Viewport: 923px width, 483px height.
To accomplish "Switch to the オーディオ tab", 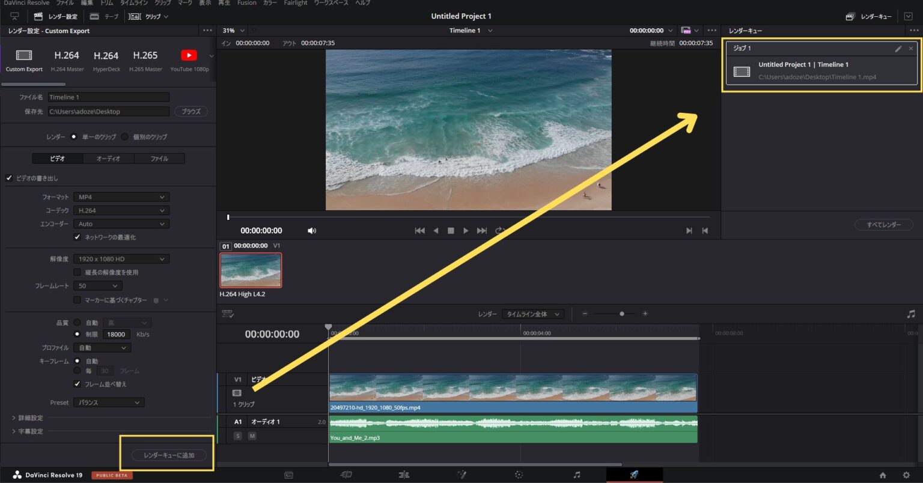I will [x=108, y=158].
